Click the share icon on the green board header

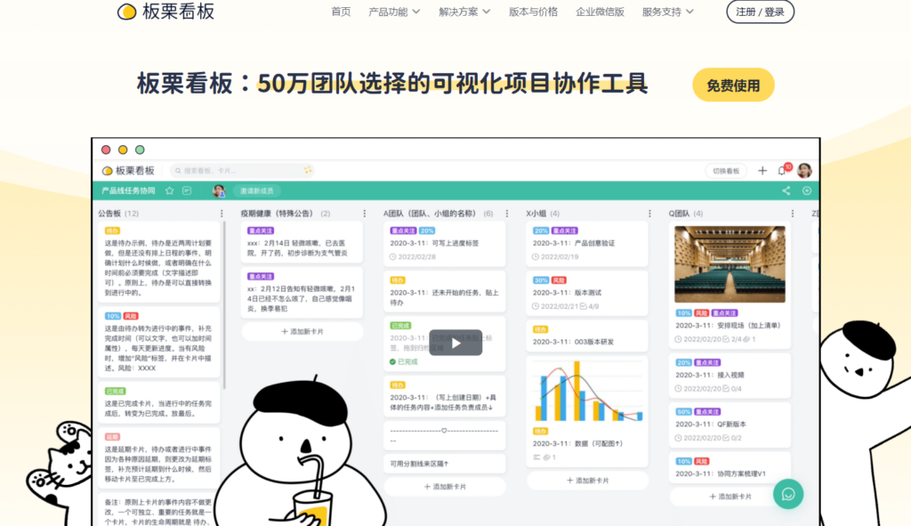tap(785, 190)
